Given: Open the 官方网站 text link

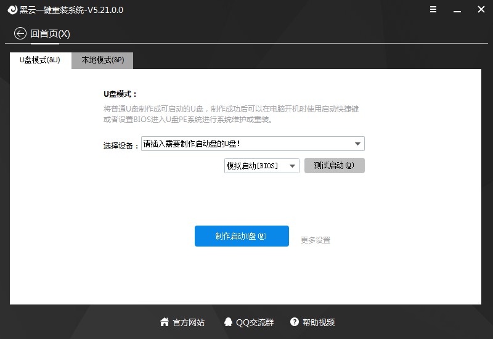Looking at the screenshot, I should click(x=189, y=322).
